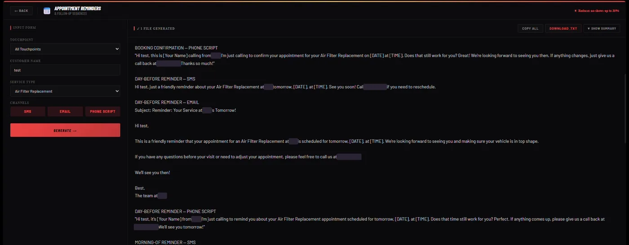Toggle the Phone Script channel
Image resolution: width=629 pixels, height=245 pixels.
[102, 111]
